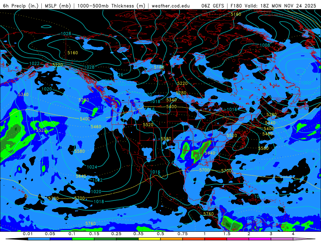This screenshot has height=241, width=321.
Task: Click the "F180" forecast hour label
Action: pyautogui.click(x=236, y=6)
